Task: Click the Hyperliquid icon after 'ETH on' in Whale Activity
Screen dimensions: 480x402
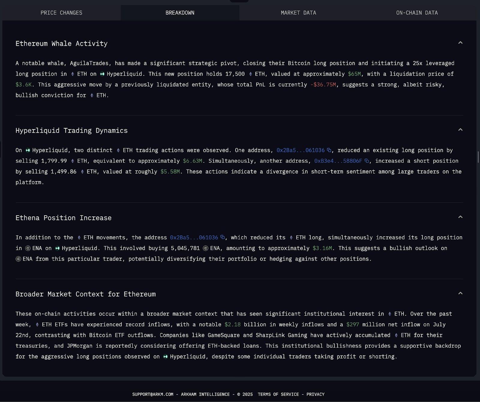Action: point(102,74)
